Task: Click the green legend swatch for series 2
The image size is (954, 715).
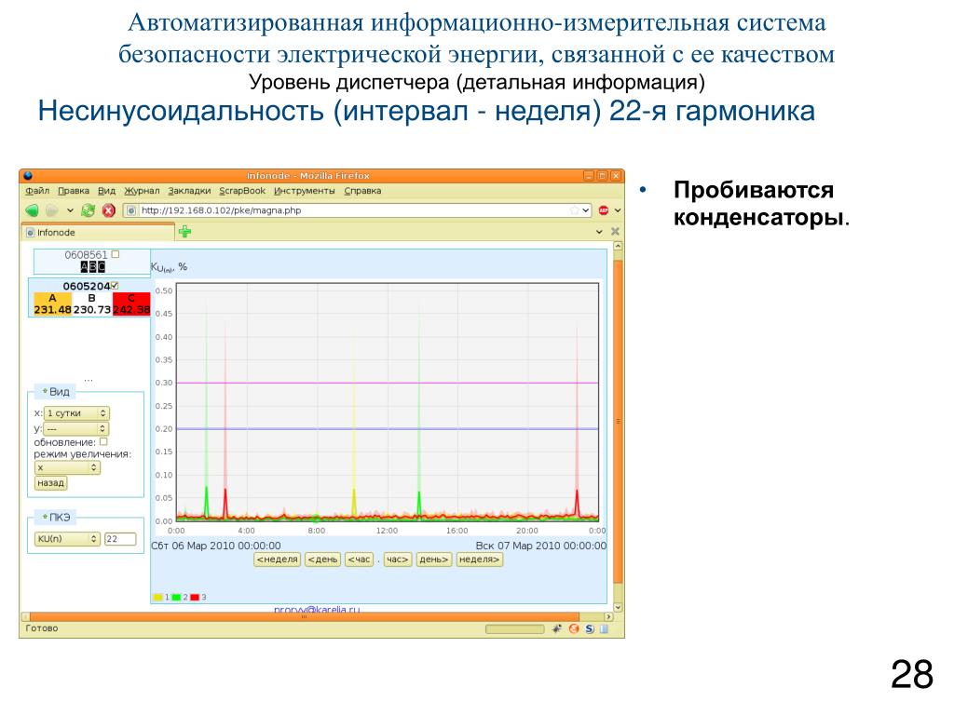Action: pos(176,597)
